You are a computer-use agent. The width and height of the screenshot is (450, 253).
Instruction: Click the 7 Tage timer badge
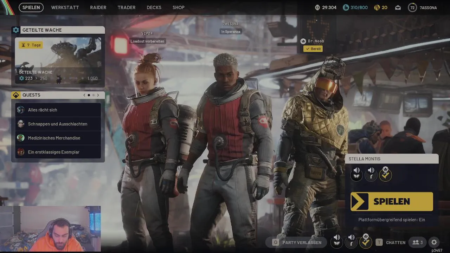(x=31, y=45)
